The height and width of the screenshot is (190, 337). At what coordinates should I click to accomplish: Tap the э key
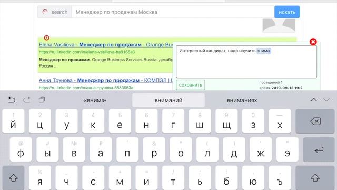click(x=288, y=150)
